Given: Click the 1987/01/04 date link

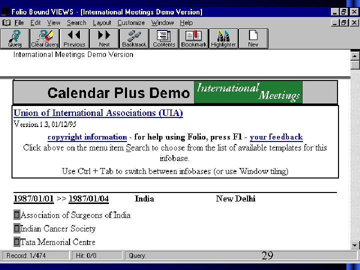Looking at the screenshot, I should [x=88, y=198].
